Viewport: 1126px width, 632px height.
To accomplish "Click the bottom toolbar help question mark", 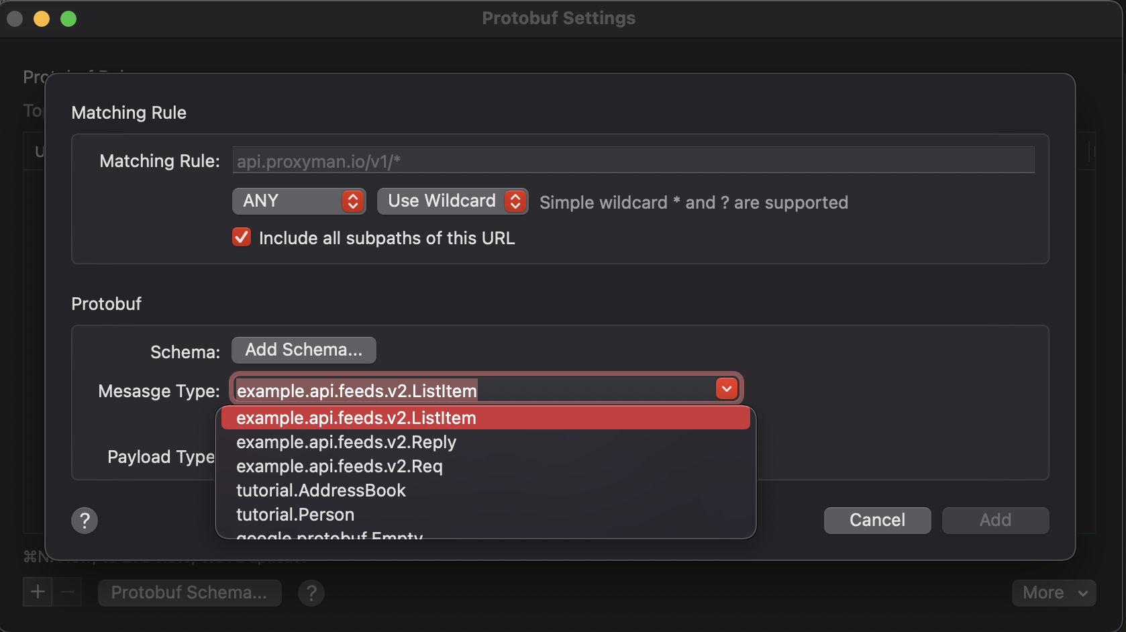I will 311,593.
